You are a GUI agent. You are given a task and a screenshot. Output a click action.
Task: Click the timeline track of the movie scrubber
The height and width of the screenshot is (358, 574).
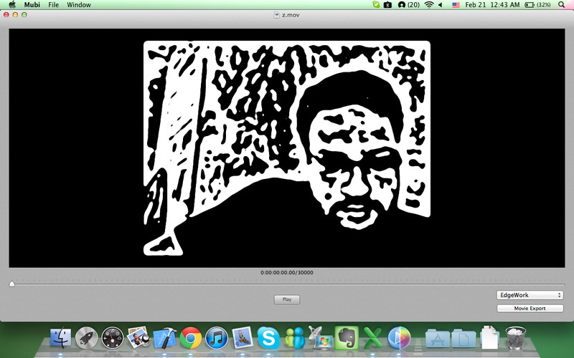(287, 284)
